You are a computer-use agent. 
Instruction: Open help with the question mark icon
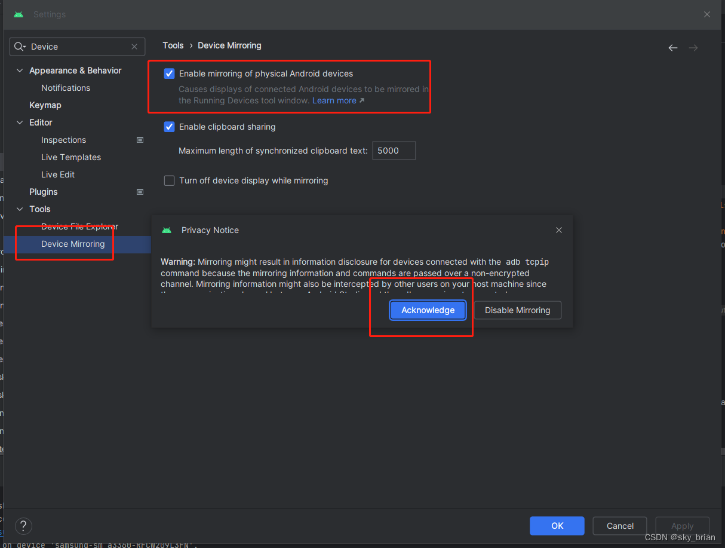coord(23,526)
